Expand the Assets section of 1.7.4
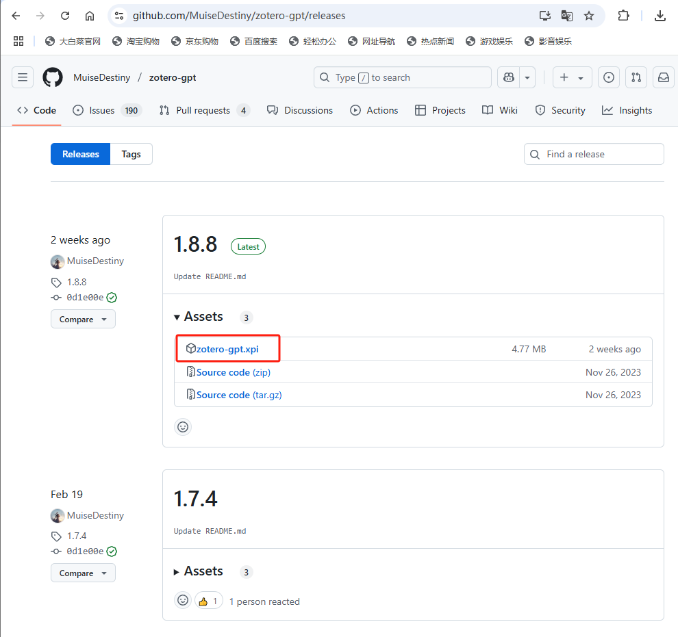 click(199, 571)
